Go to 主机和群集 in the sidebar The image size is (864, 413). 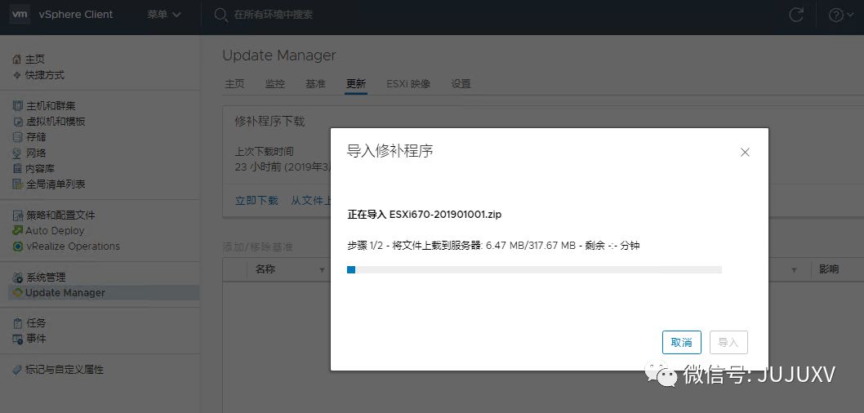[51, 106]
